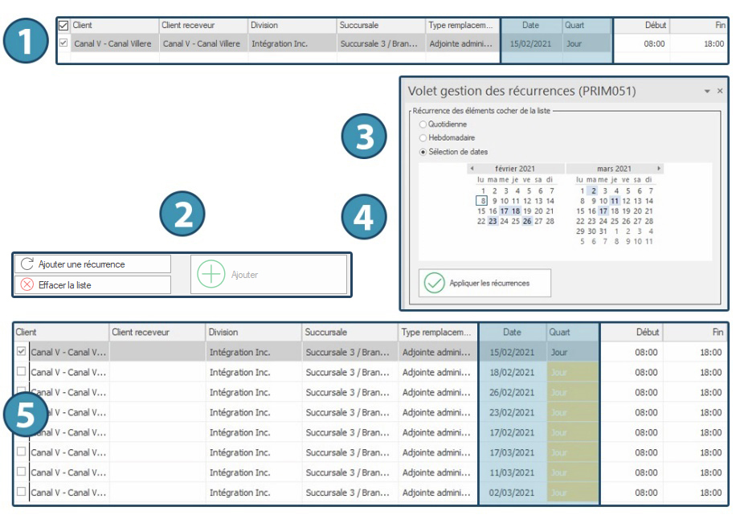740x515 pixels.
Task: Close the Volet gestion des récurrences panel
Action: [x=719, y=92]
